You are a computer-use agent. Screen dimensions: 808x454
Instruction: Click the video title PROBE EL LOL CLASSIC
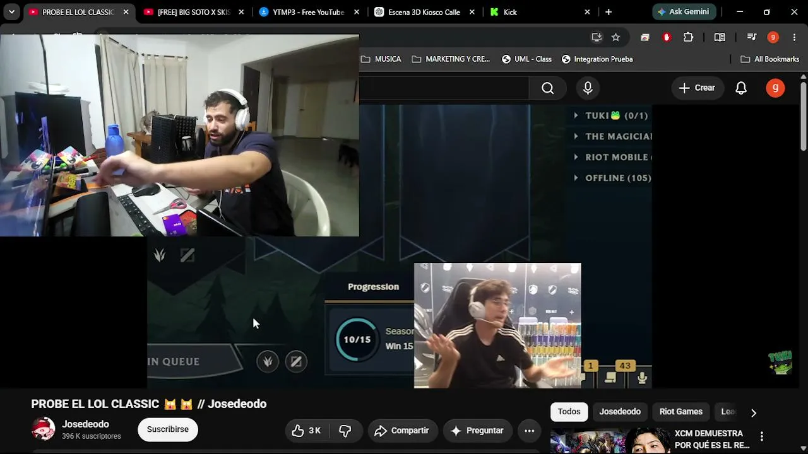(149, 404)
